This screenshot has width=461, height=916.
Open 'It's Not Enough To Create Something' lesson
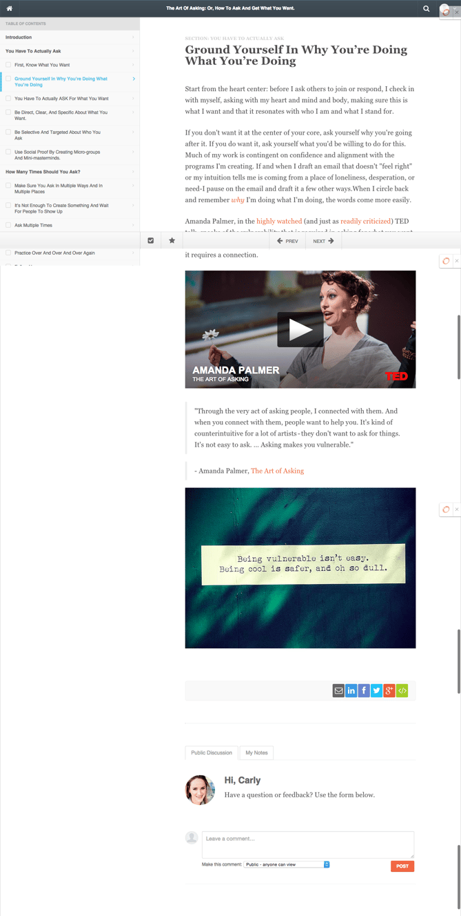point(61,208)
